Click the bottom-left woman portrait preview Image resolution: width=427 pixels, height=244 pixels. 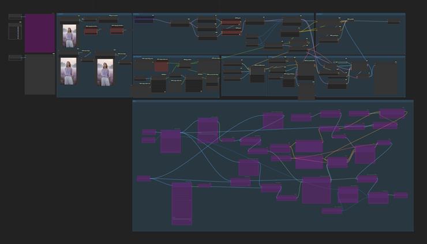tap(69, 72)
